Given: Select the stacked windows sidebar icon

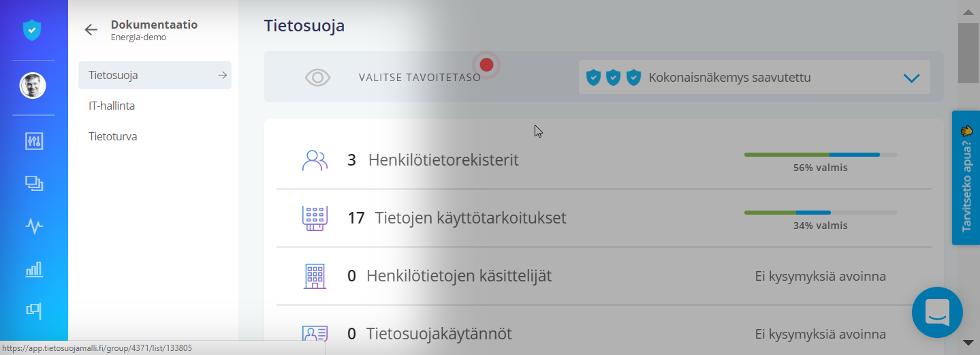Looking at the screenshot, I should 34,183.
